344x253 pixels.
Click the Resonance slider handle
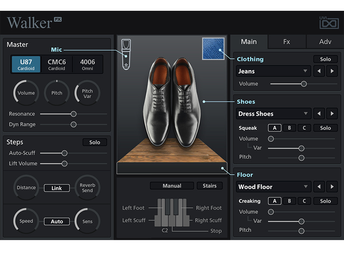pos(74,114)
